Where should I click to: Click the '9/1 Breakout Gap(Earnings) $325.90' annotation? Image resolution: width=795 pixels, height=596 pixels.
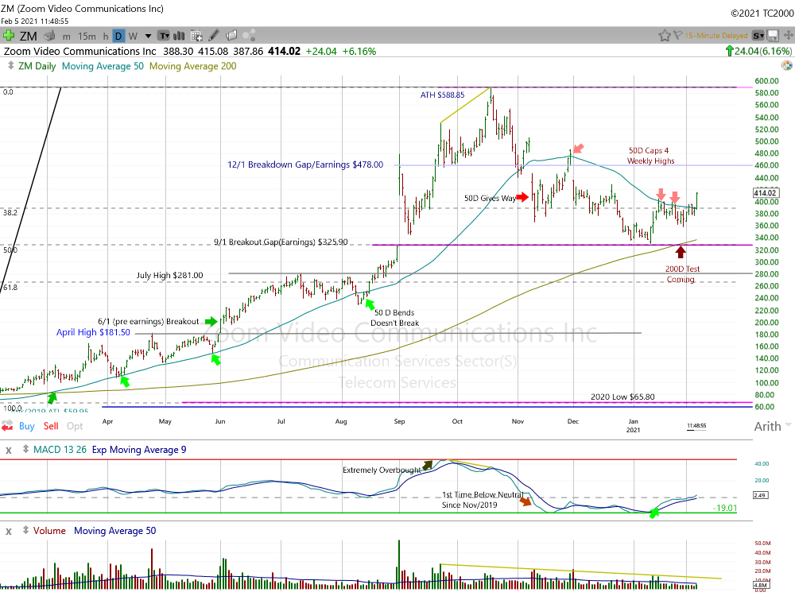(x=281, y=242)
